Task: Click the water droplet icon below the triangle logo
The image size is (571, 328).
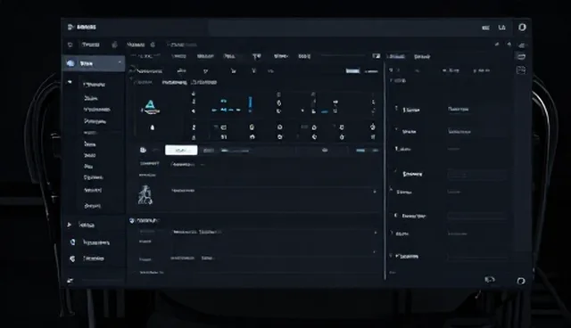Action: (153, 127)
